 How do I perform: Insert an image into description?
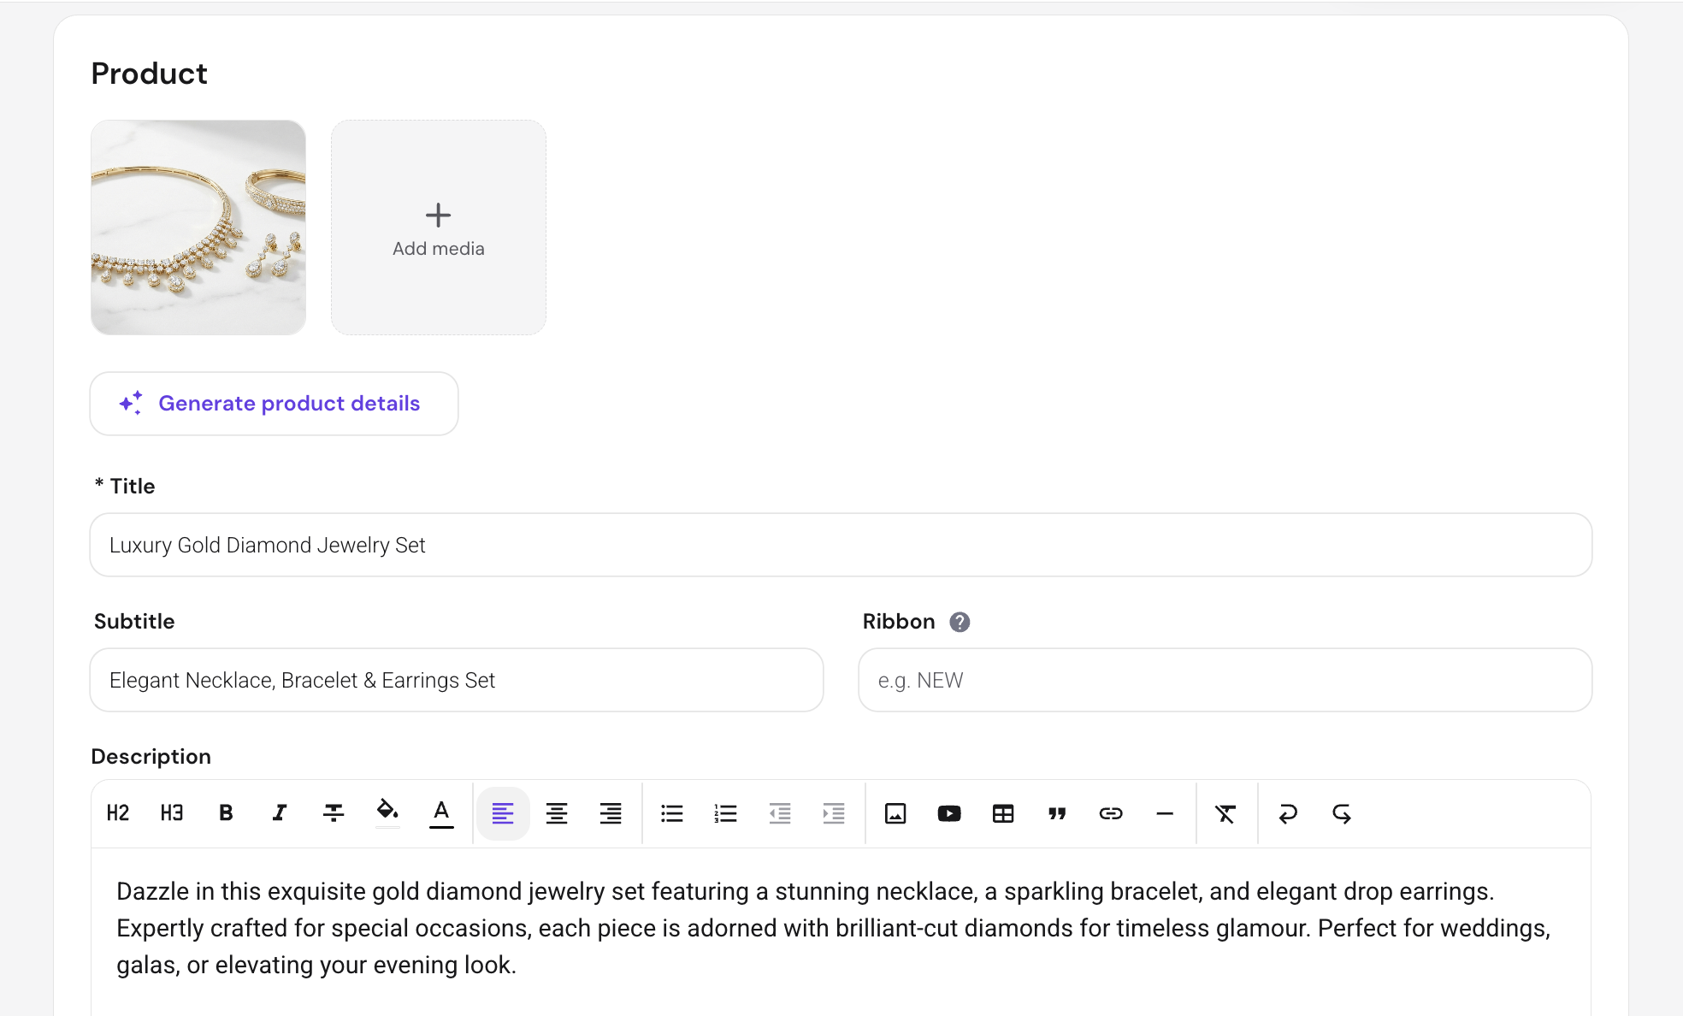click(x=895, y=813)
